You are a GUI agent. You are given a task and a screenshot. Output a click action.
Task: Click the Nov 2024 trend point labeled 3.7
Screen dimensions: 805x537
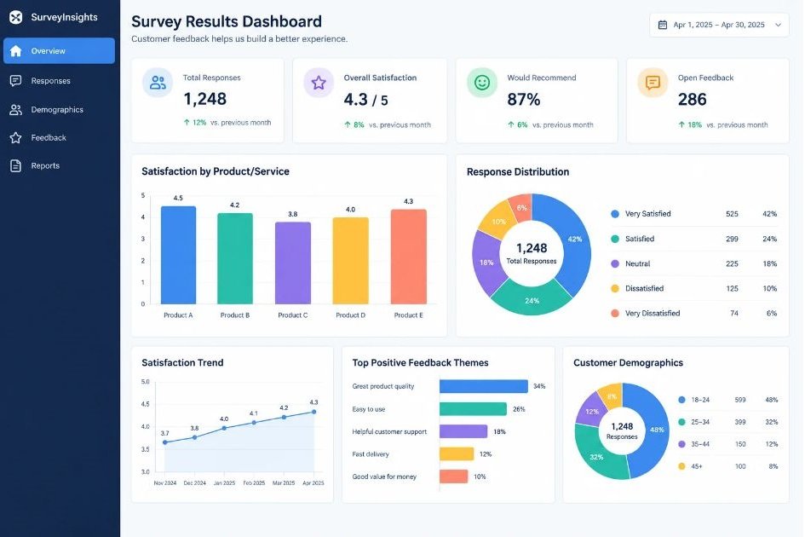(x=164, y=442)
